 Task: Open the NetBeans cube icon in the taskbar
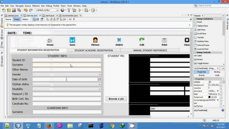[18, 126]
